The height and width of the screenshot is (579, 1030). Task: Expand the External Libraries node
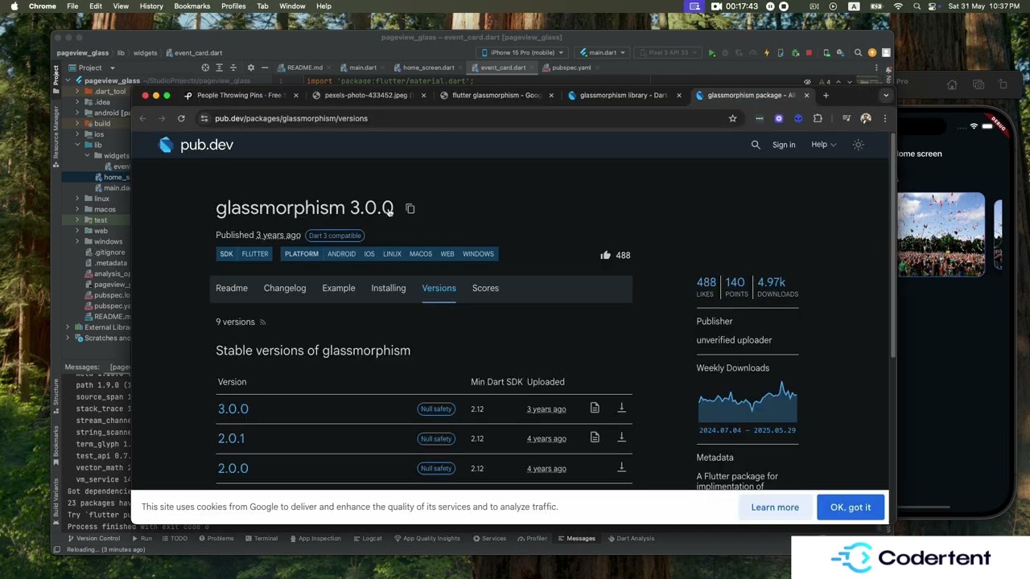[68, 327]
